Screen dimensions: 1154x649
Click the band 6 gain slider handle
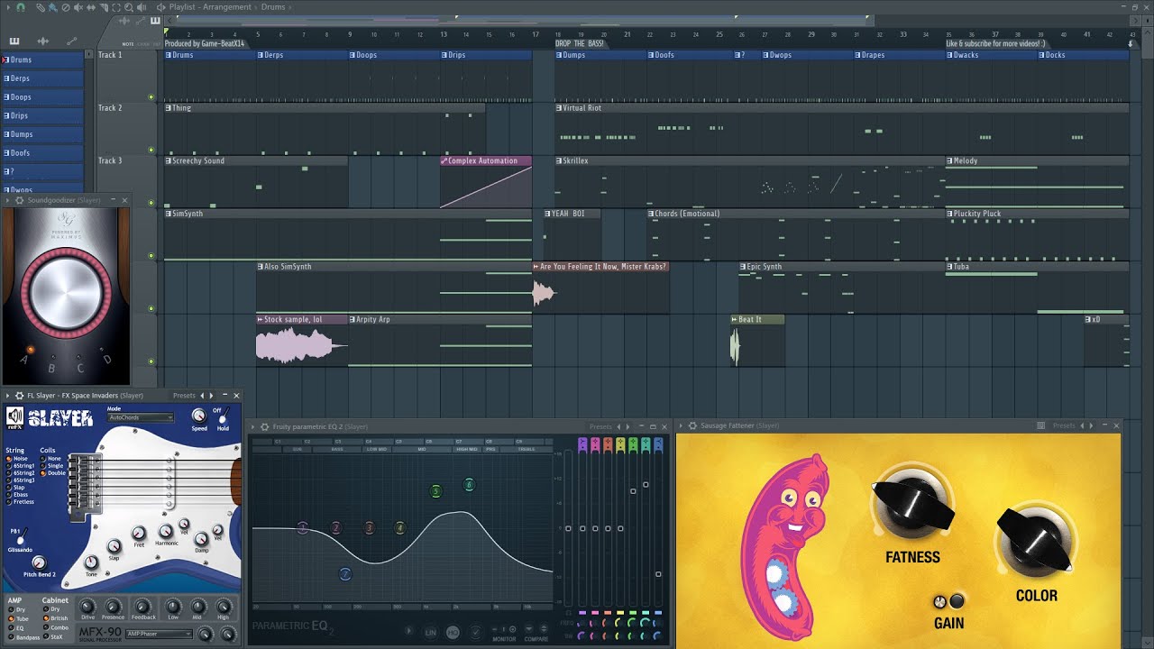pyautogui.click(x=646, y=484)
